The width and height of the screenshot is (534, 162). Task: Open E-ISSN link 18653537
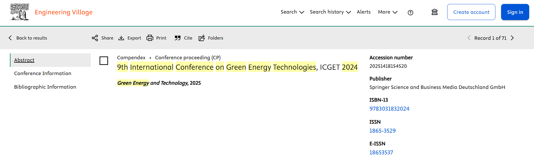(x=381, y=152)
